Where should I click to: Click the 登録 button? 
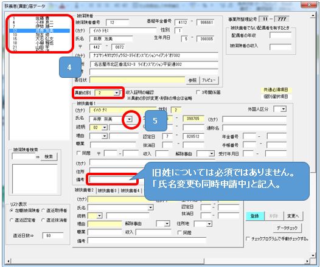point(255,216)
